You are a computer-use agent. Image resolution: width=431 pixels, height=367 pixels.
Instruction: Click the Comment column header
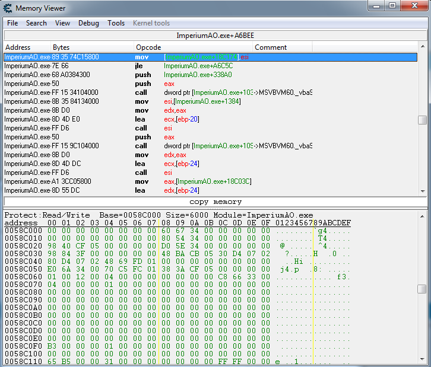click(x=271, y=47)
